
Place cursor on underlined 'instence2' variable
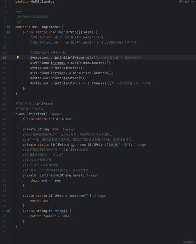(x=59, y=73)
